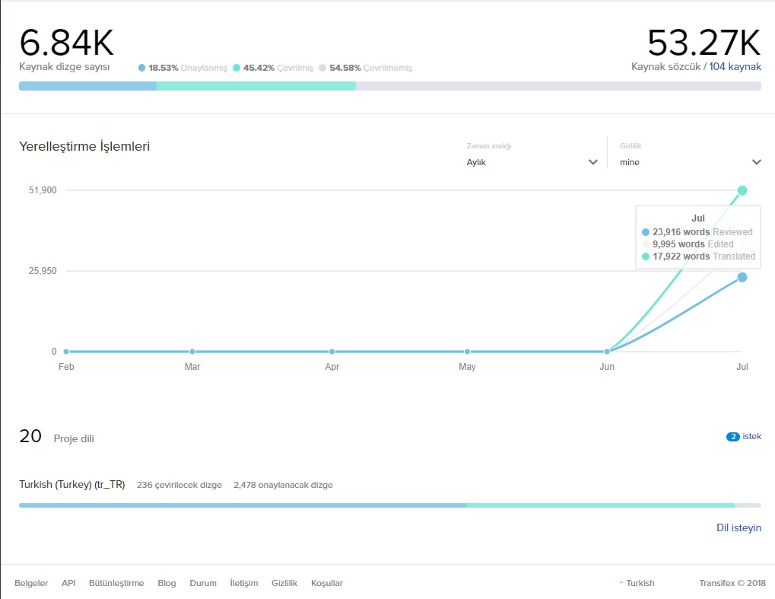
Task: Click the 104 kaynak link
Action: coord(735,67)
